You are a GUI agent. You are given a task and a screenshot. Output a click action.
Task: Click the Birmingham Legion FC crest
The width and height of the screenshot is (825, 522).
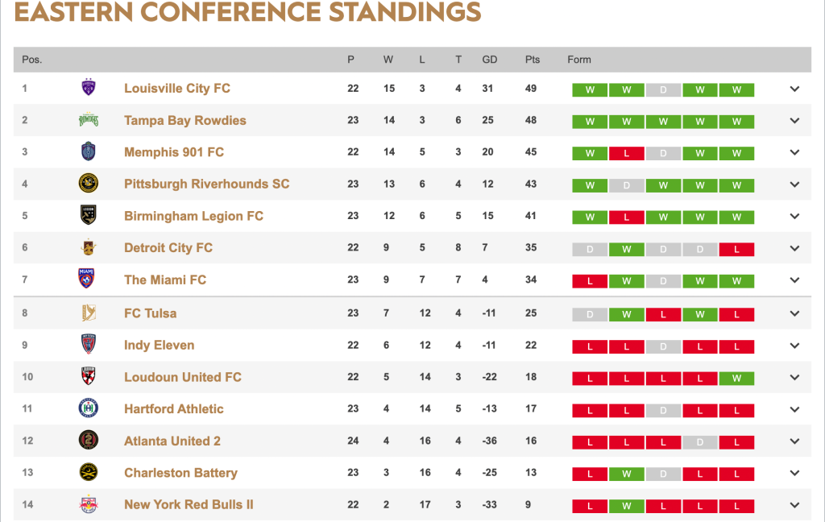point(89,215)
